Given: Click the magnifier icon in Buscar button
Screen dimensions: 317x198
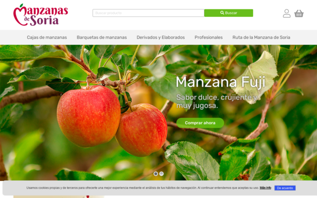Looking at the screenshot, I should coord(222,13).
